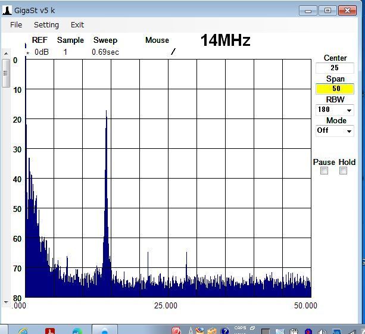
Task: Click the Exit menu item
Action: pos(77,25)
